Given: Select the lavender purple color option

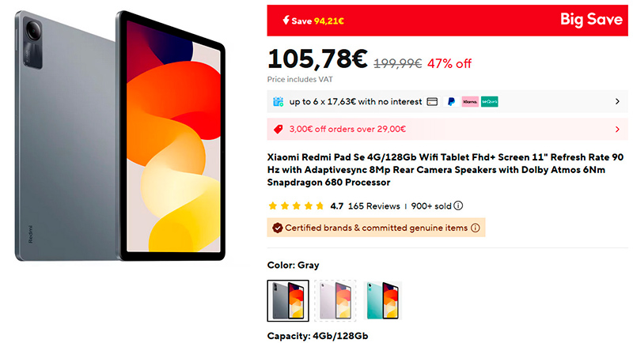Looking at the screenshot, I should click(x=335, y=300).
